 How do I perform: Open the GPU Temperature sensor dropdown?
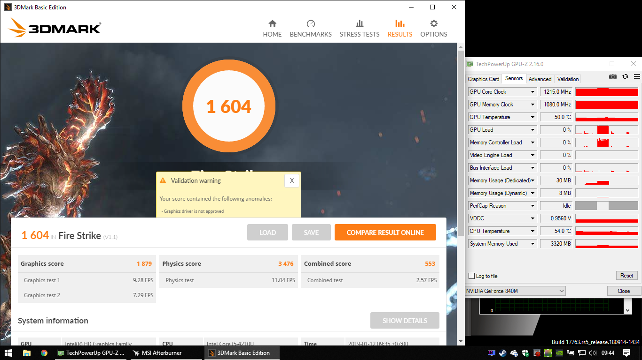click(532, 117)
